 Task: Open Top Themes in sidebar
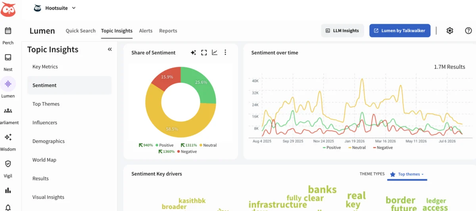pyautogui.click(x=69, y=104)
